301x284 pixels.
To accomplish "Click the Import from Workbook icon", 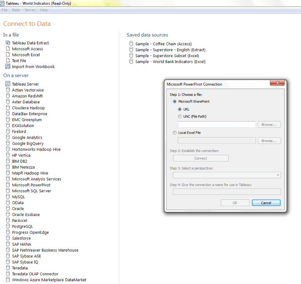I will pyautogui.click(x=8, y=66).
